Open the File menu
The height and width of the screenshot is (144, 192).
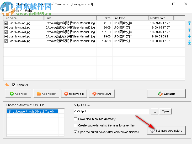[x=4, y=11]
